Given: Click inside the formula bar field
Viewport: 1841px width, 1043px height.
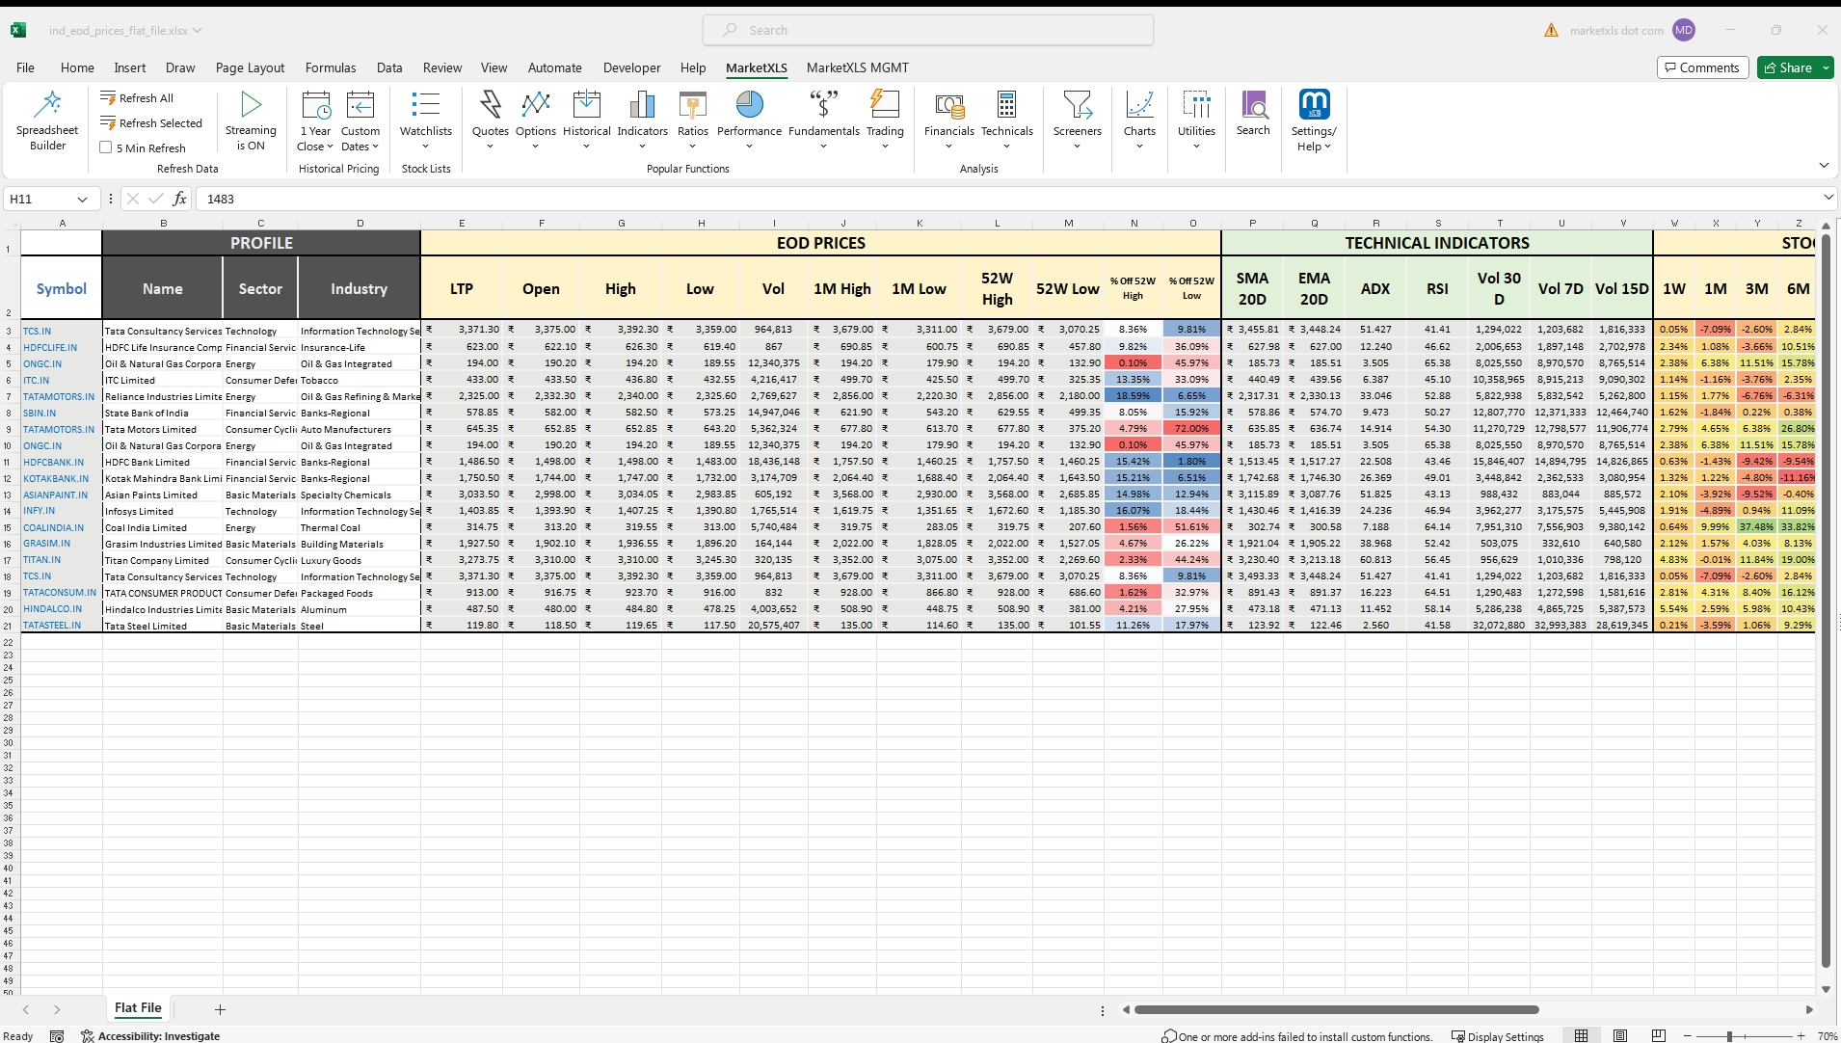Looking at the screenshot, I should click(x=964, y=199).
